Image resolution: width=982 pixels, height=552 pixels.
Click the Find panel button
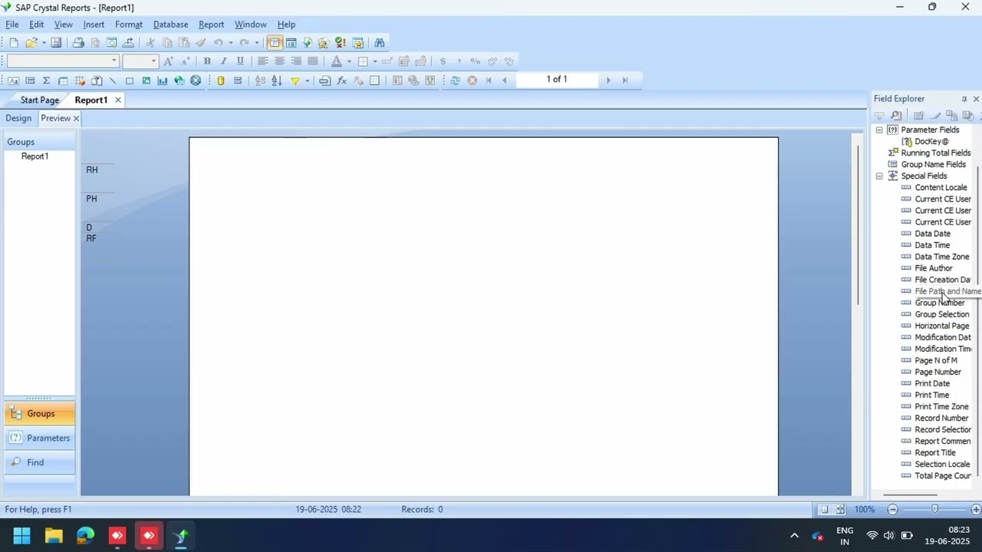40,463
